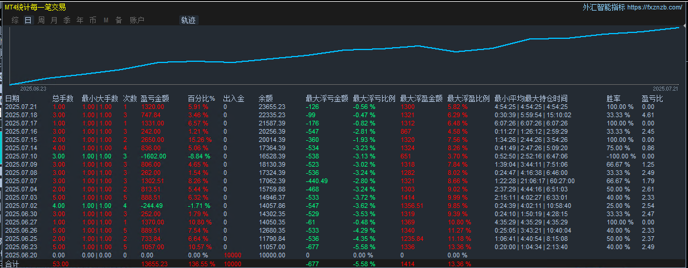Image resolution: width=688 pixels, height=268 pixels.
Task: Select the 年 yearly tab
Action: coord(80,20)
